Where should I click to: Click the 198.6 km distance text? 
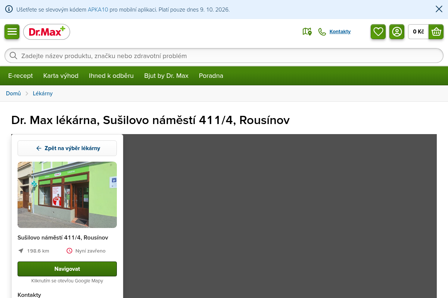tap(38, 251)
